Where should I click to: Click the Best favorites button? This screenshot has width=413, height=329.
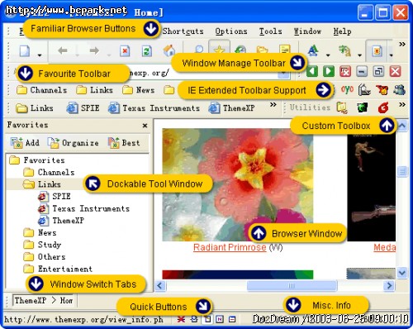pyautogui.click(x=124, y=143)
